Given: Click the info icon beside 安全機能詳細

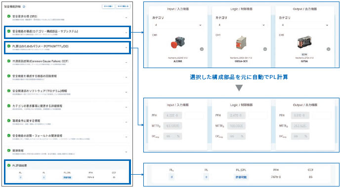Looking at the screenshot, I should point(24,6).
